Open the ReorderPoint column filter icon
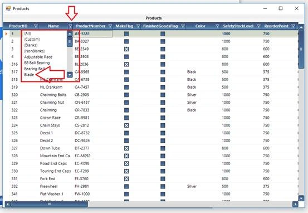Viewport: 308px width, 213px height. click(293, 26)
